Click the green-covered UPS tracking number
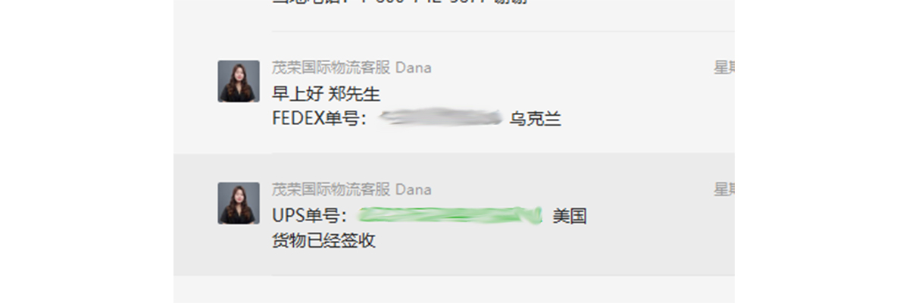This screenshot has height=303, width=909. (450, 215)
